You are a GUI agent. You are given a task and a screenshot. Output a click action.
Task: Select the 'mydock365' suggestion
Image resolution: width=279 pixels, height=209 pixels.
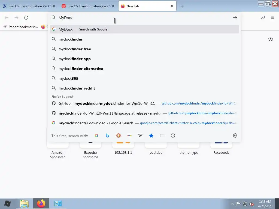click(144, 78)
